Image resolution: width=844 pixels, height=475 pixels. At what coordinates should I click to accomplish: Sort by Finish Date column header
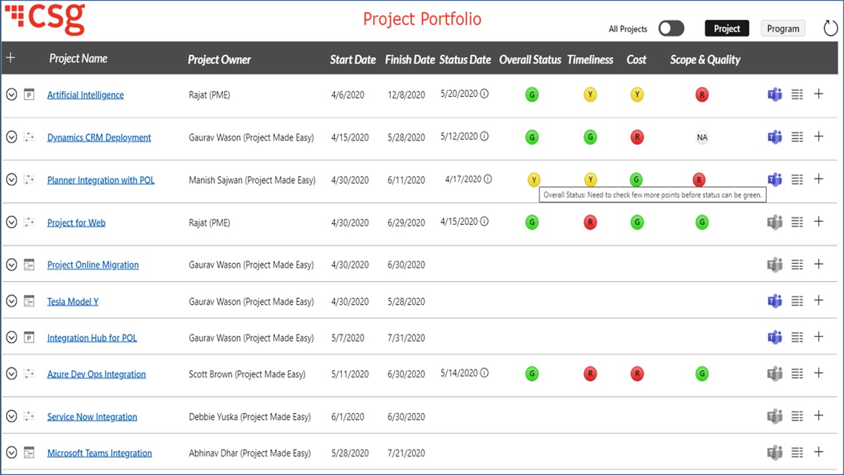[409, 59]
